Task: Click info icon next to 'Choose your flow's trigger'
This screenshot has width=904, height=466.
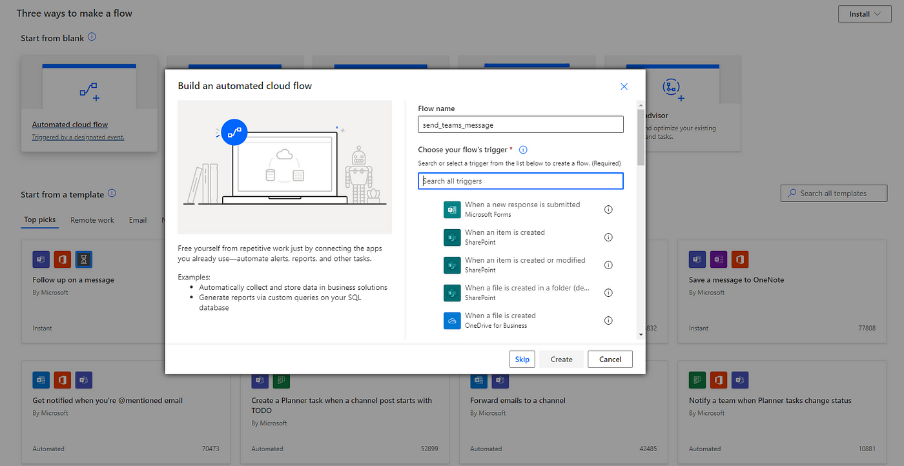Action: (523, 150)
